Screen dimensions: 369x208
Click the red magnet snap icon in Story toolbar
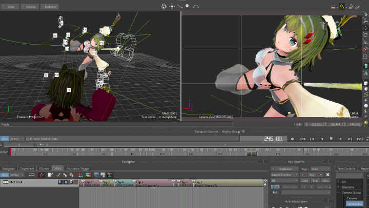pos(42,175)
